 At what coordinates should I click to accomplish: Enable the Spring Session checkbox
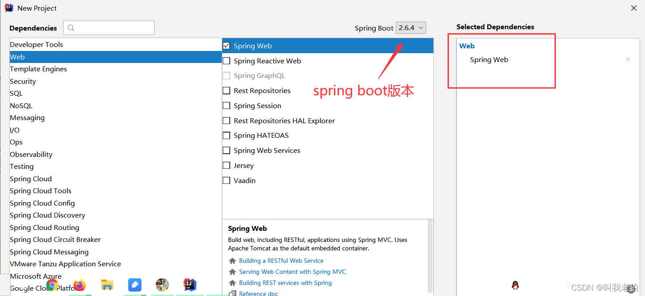pos(226,106)
